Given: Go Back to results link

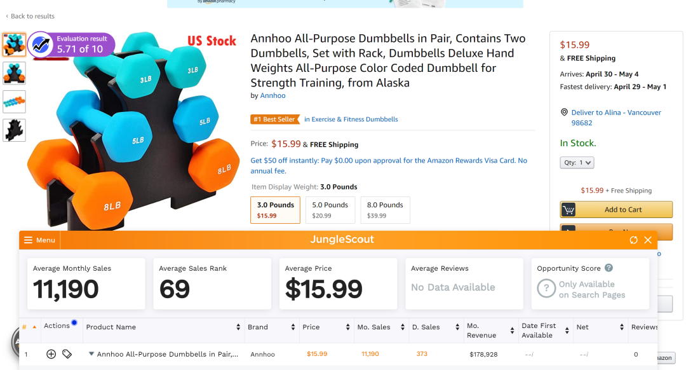Looking at the screenshot, I should (x=30, y=16).
